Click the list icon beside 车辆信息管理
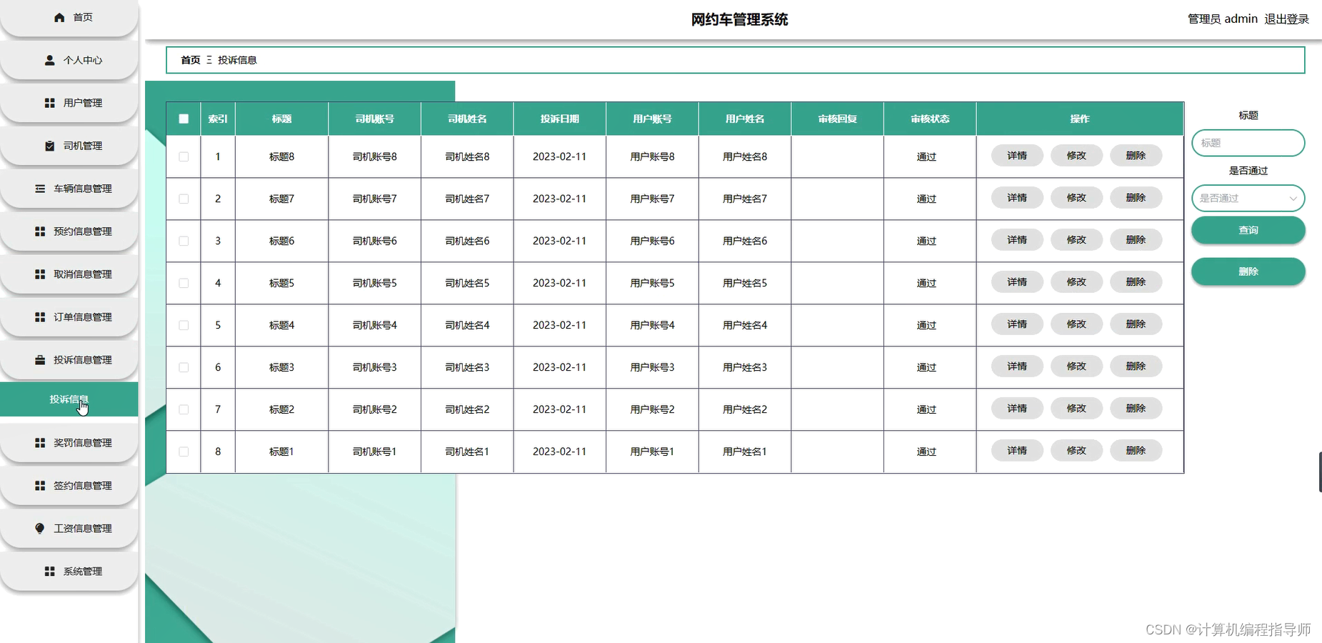The image size is (1322, 643). 40,189
